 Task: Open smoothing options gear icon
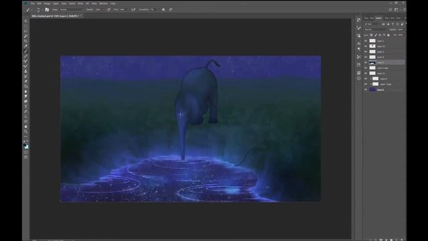click(163, 9)
